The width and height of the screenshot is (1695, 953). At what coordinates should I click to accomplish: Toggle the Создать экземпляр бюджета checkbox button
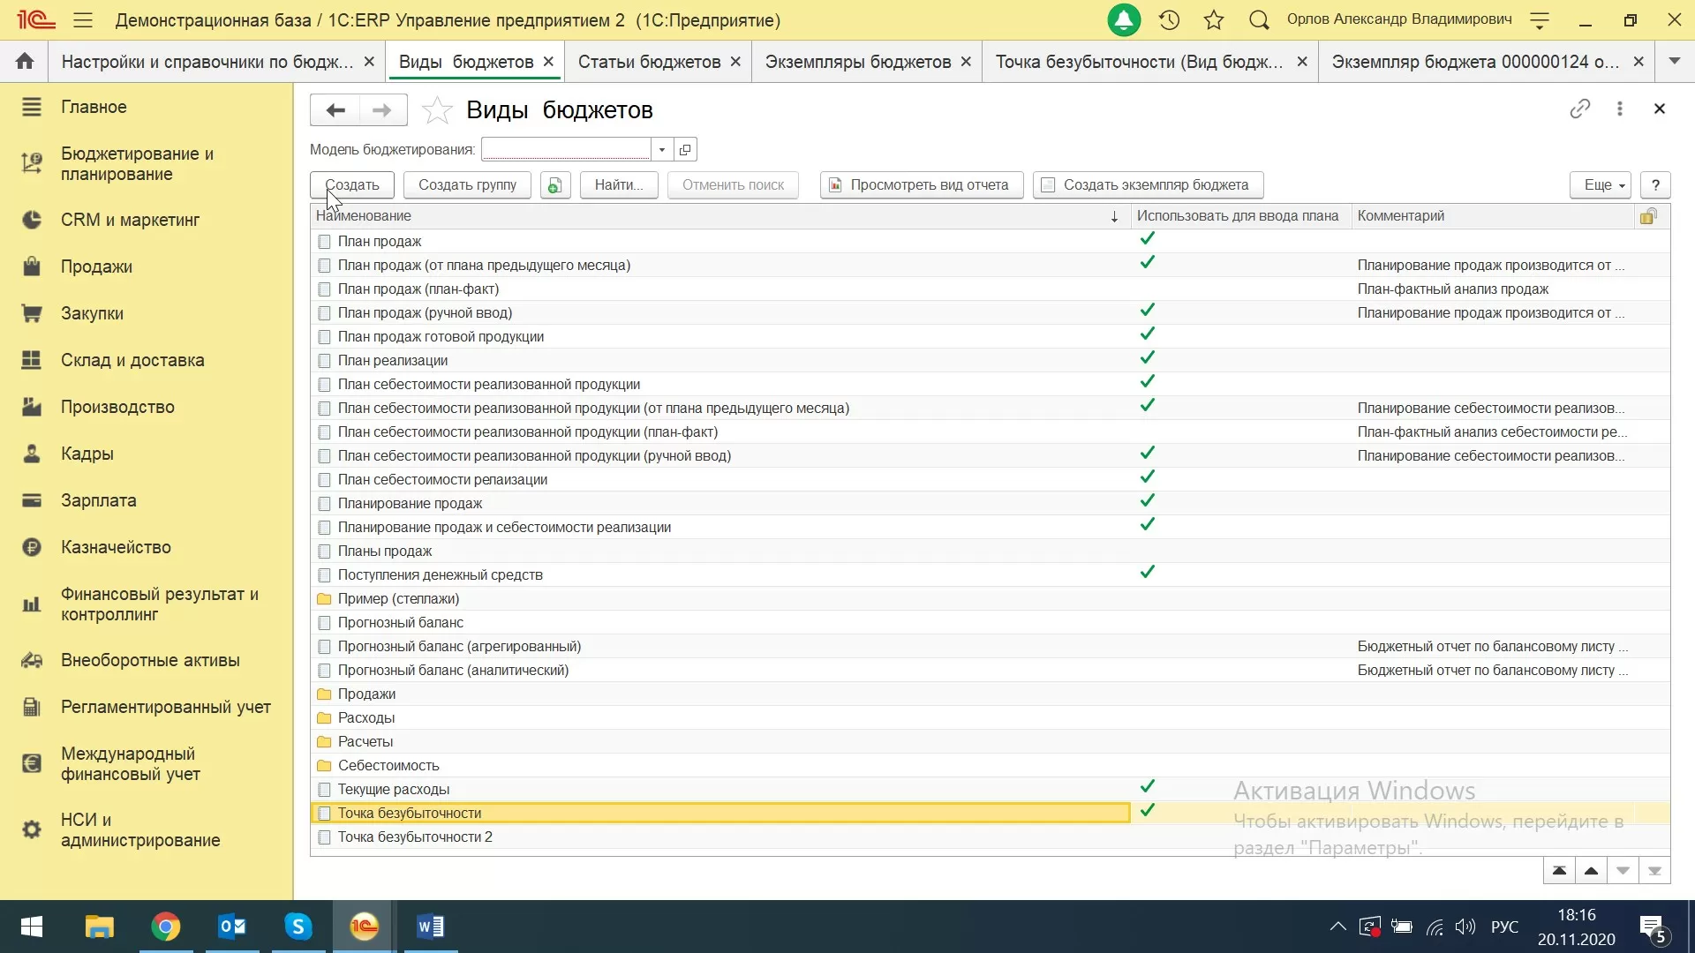(x=1148, y=185)
